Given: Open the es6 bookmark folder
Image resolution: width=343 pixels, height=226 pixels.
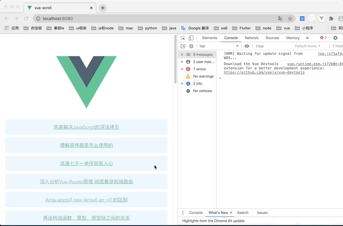Looking at the screenshot, I should [x=220, y=28].
